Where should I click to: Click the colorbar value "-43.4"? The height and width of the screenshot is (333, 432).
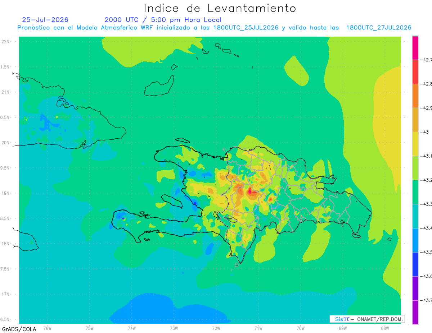(x=426, y=228)
